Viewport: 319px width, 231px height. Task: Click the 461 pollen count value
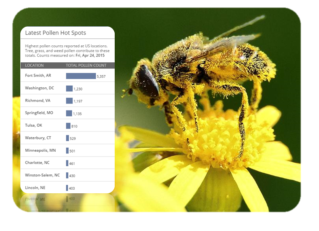point(72,163)
